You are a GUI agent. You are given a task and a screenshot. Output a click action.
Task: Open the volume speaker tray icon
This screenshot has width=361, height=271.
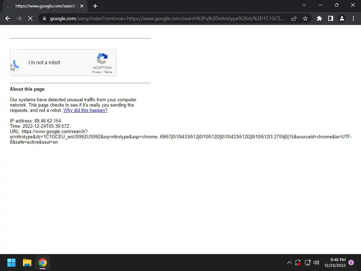click(316, 263)
